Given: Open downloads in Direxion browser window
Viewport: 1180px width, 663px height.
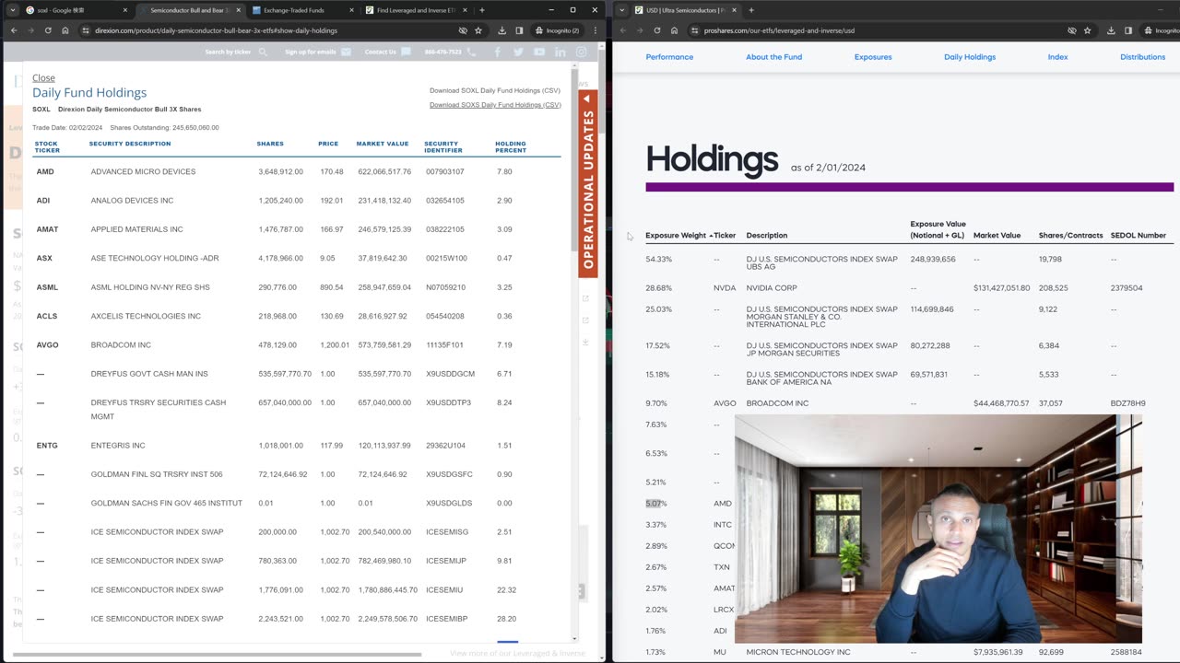Looking at the screenshot, I should click(501, 30).
